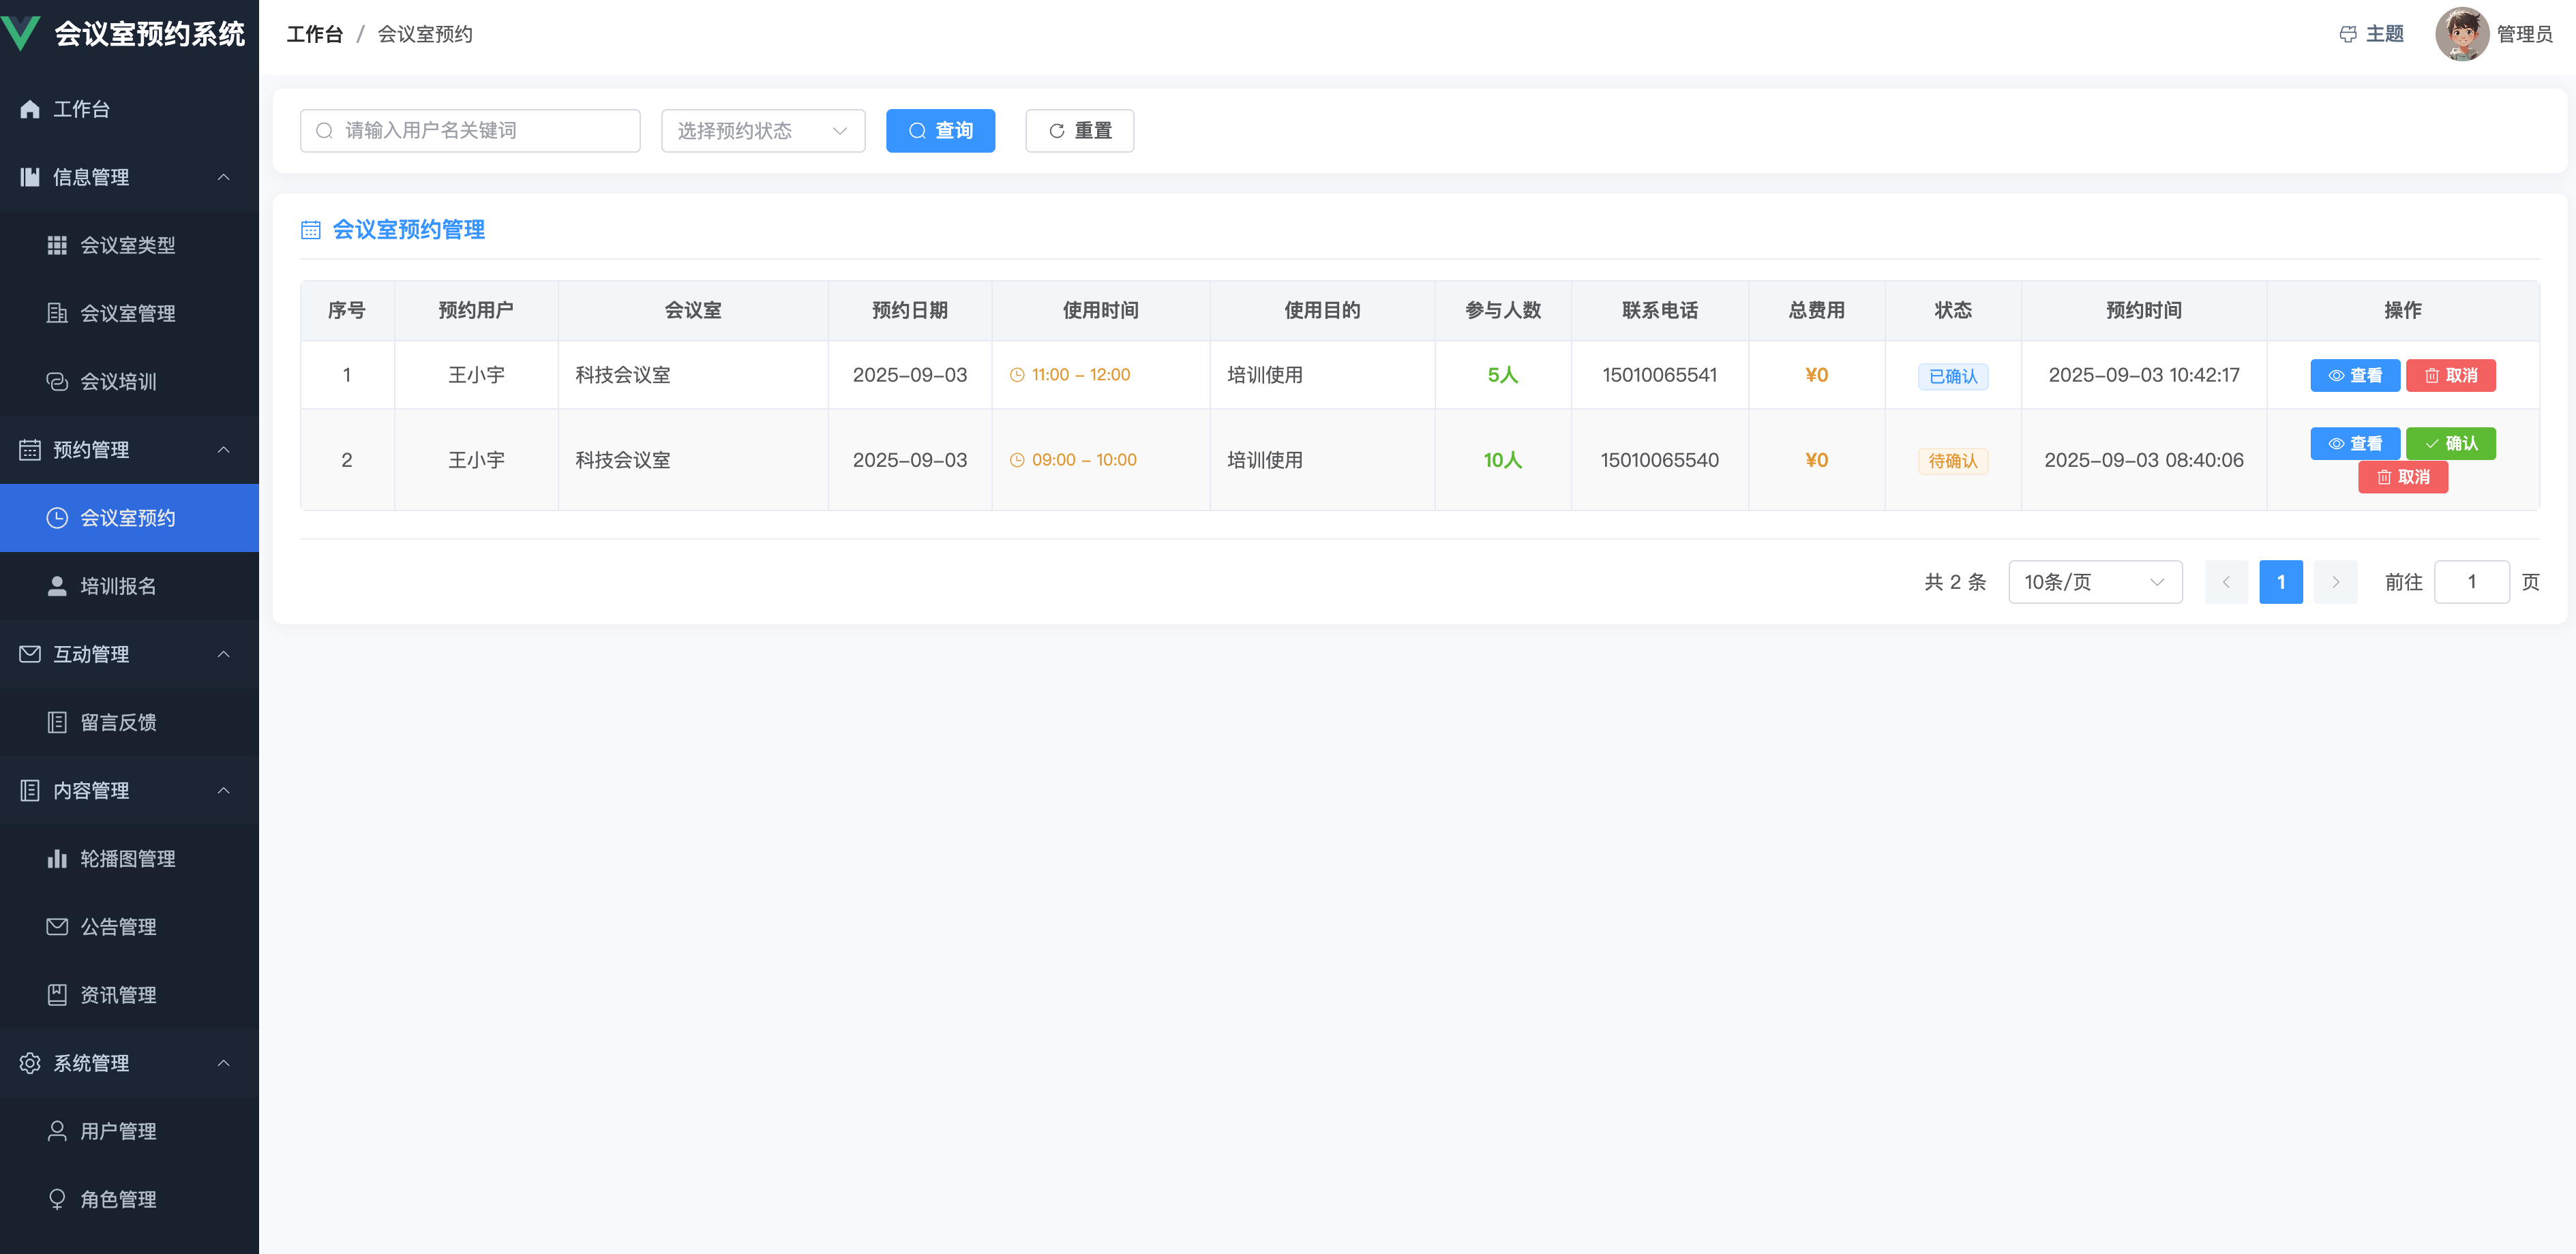Collapse the 预约管理 sidebar section

pyautogui.click(x=223, y=450)
